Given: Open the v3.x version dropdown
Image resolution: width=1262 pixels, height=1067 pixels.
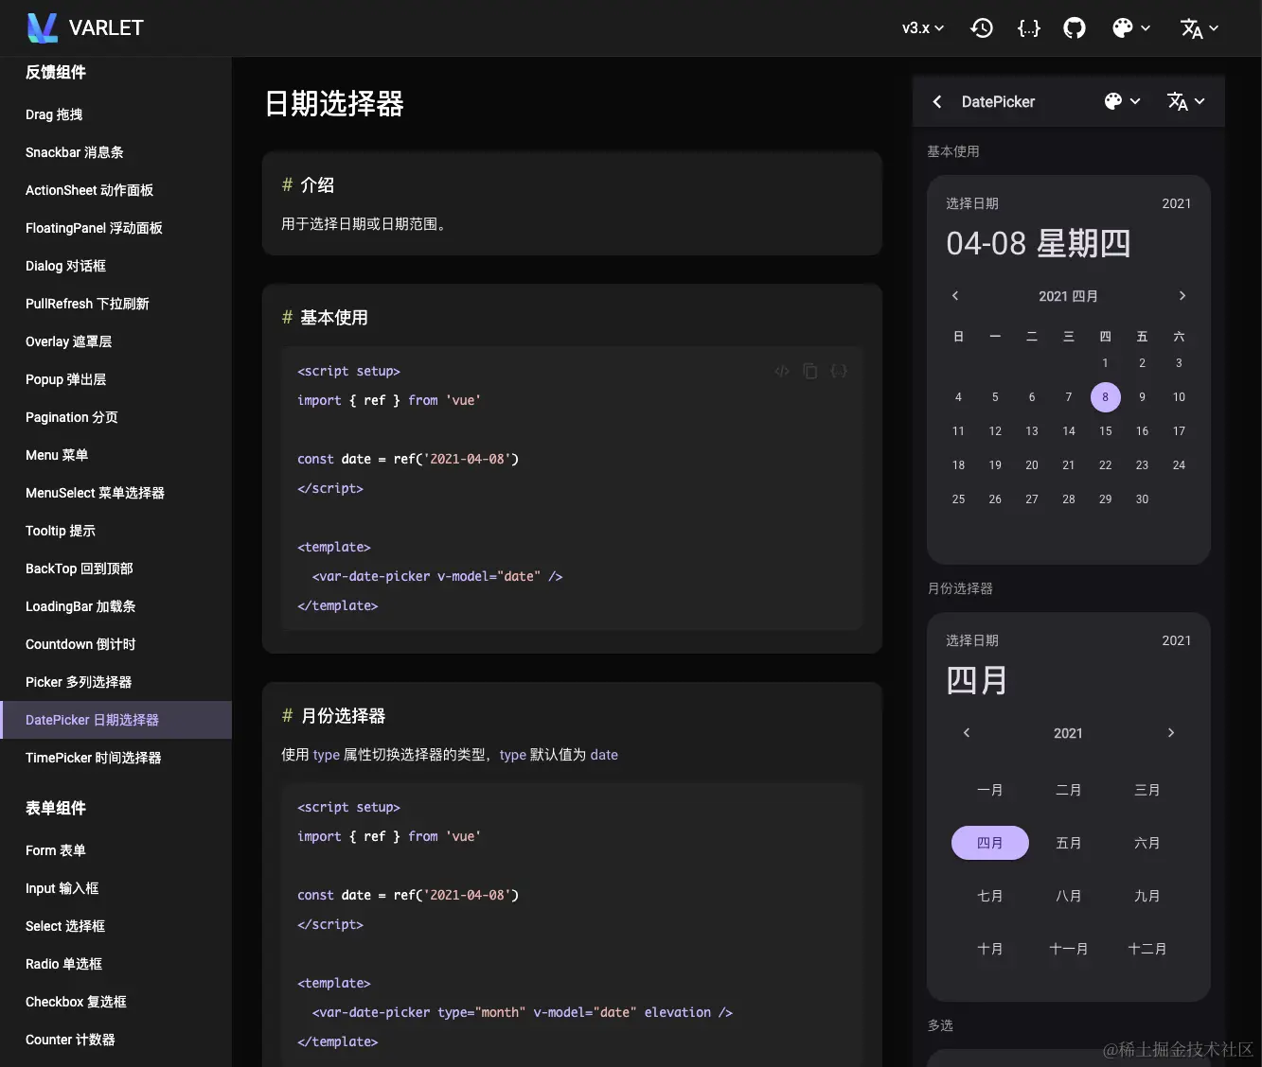Looking at the screenshot, I should click(x=923, y=28).
